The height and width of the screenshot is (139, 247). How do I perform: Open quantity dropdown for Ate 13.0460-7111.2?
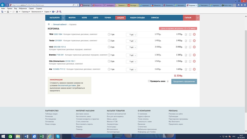pyautogui.click(x=132, y=69)
